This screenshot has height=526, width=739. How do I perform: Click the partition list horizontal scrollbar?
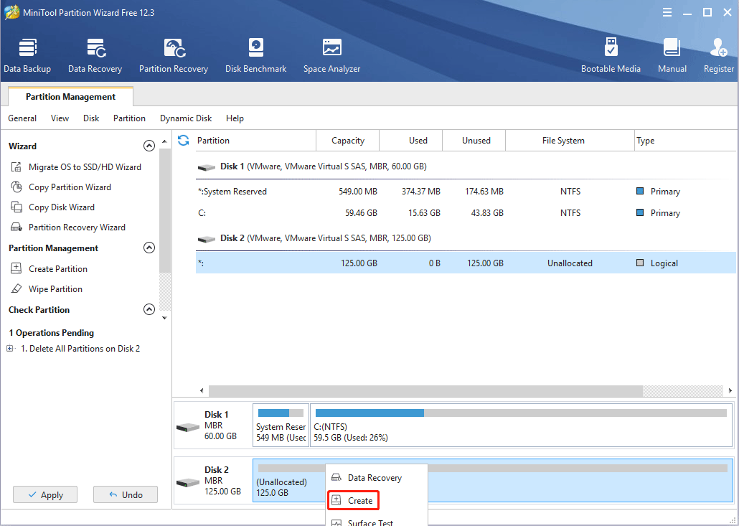click(x=425, y=390)
